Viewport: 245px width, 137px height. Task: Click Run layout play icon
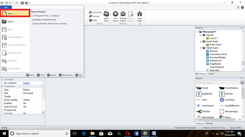[115, 16]
